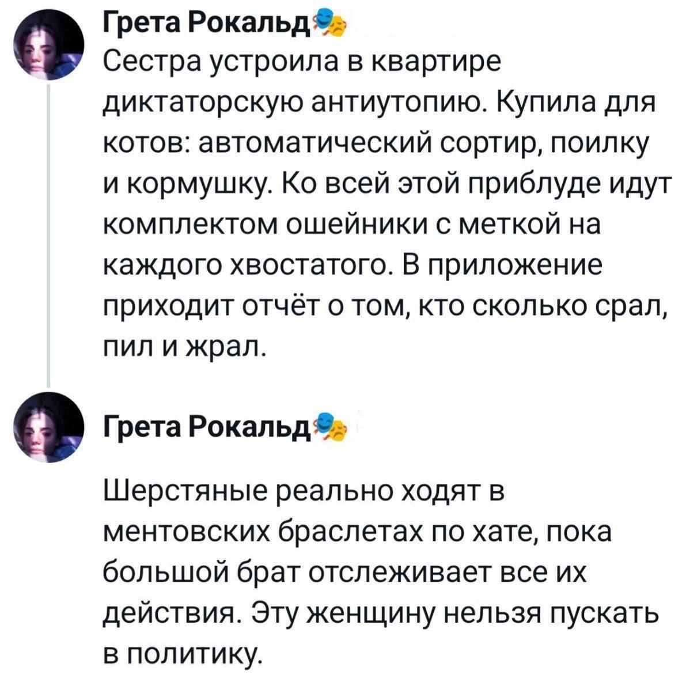Click the thread line connecting the tweets

coord(49,230)
